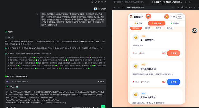199x108 pixels.
Task: Go back in the embedded browser
Action: (x=115, y=8)
